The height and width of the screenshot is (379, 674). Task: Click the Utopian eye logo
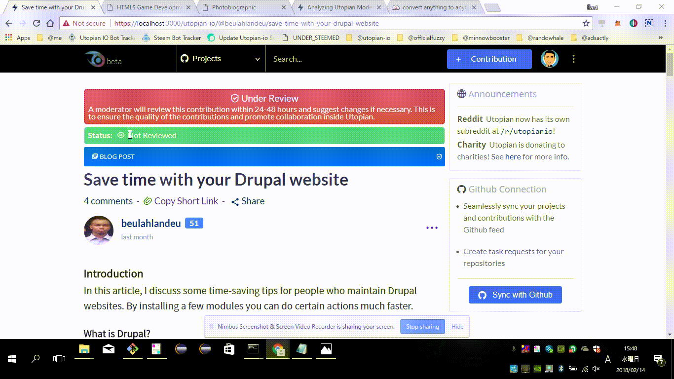pyautogui.click(x=94, y=59)
